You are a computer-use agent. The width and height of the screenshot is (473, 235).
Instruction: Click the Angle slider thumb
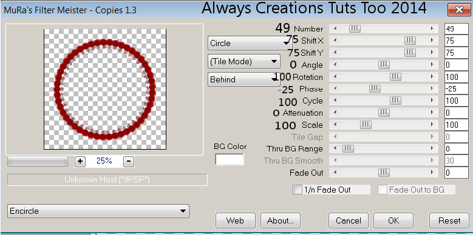tap(384, 65)
